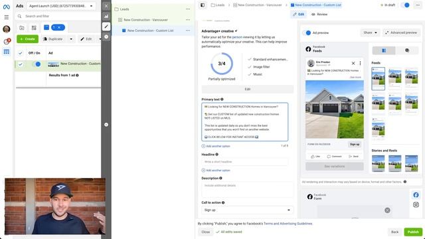Click the Advantage+ creative Edit button

coord(248,89)
